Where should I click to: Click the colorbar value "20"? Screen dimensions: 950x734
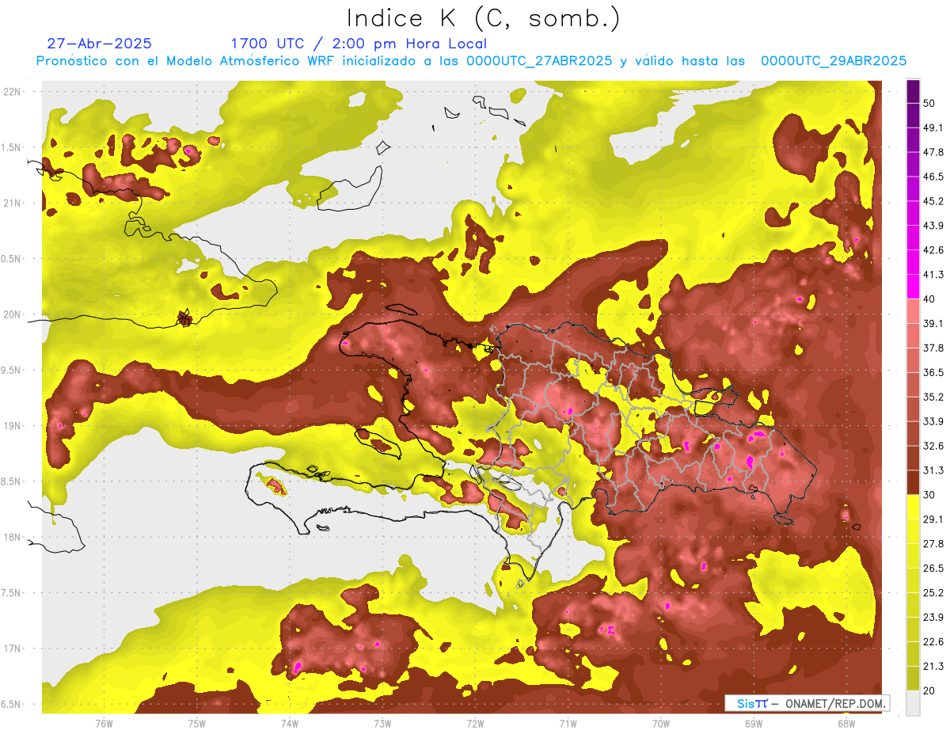point(929,690)
